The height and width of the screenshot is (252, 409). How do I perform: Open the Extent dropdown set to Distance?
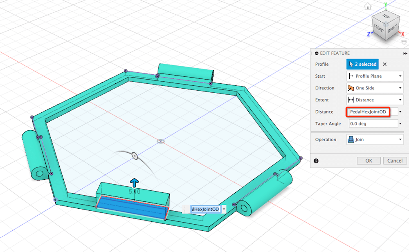click(375, 100)
